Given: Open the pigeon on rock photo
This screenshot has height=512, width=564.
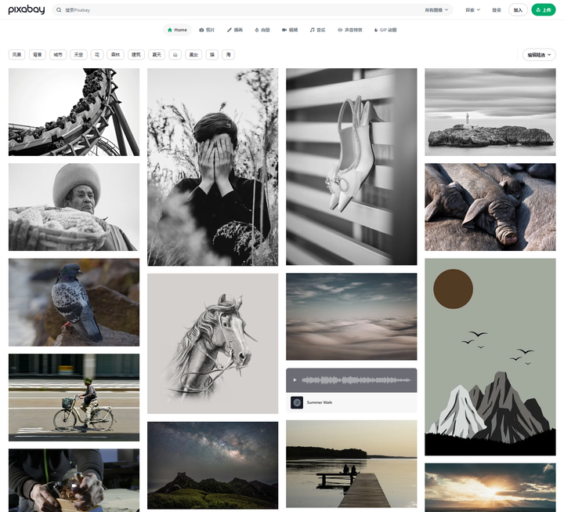Looking at the screenshot, I should pos(74,302).
